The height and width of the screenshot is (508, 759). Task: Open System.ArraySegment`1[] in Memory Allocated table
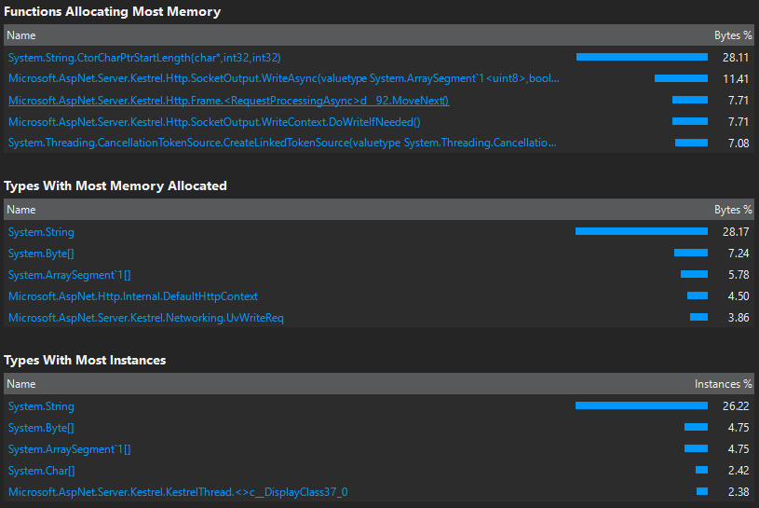(69, 275)
